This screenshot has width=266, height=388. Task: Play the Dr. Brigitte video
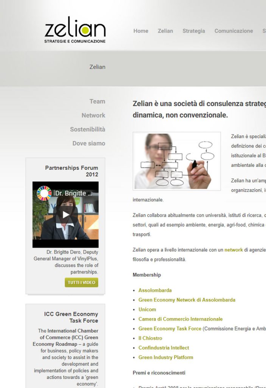tap(65, 214)
